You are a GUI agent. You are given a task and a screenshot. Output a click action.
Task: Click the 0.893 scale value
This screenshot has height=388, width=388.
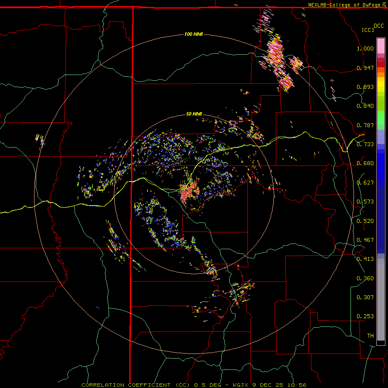pos(365,87)
